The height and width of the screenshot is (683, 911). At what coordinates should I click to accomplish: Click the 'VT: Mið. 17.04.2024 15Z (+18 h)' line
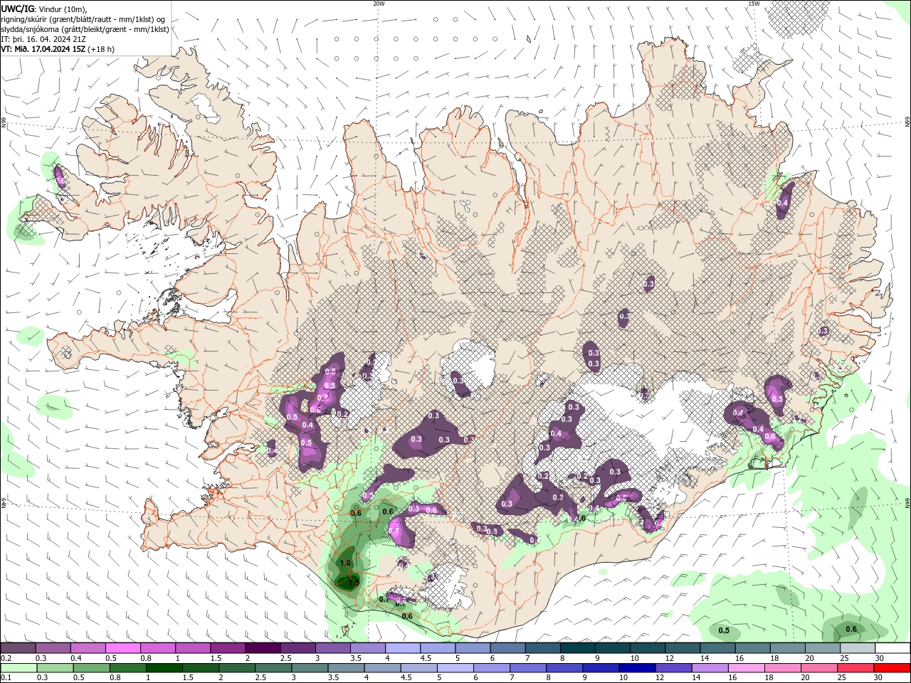(58, 49)
